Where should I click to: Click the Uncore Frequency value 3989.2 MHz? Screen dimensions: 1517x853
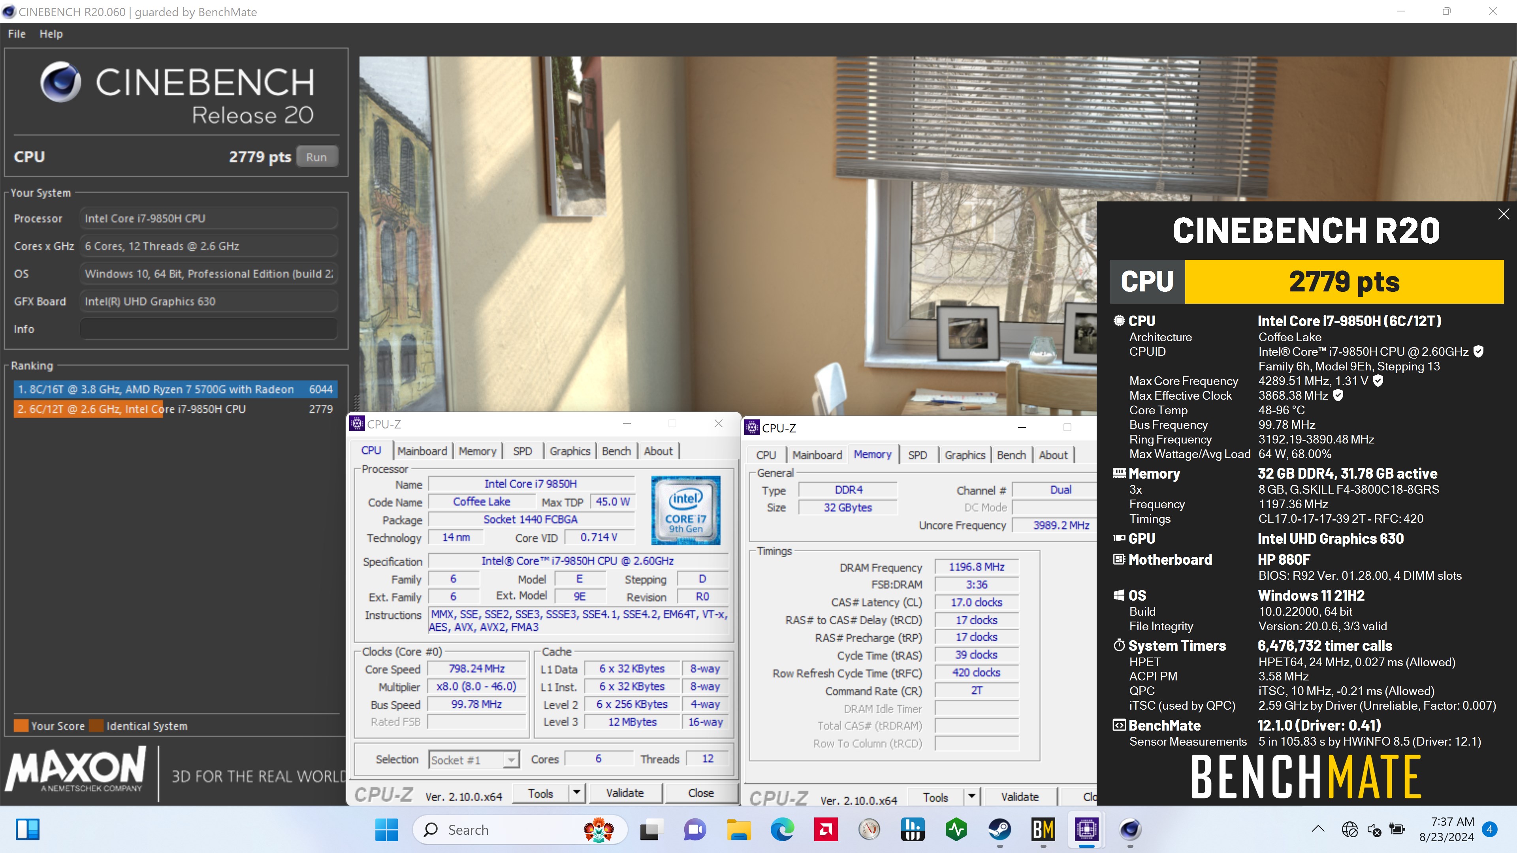[1054, 525]
